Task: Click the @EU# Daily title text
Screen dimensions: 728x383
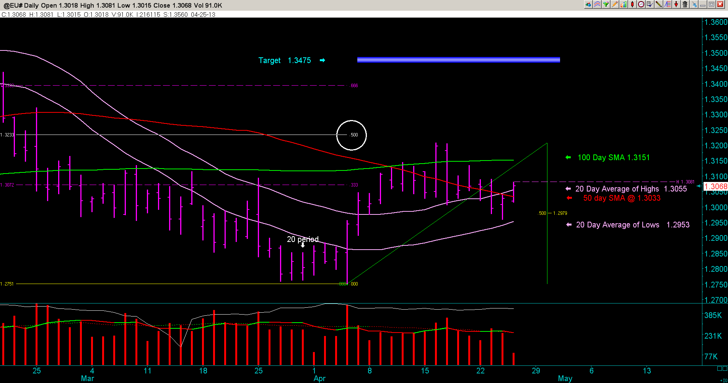Action: tap(21, 5)
